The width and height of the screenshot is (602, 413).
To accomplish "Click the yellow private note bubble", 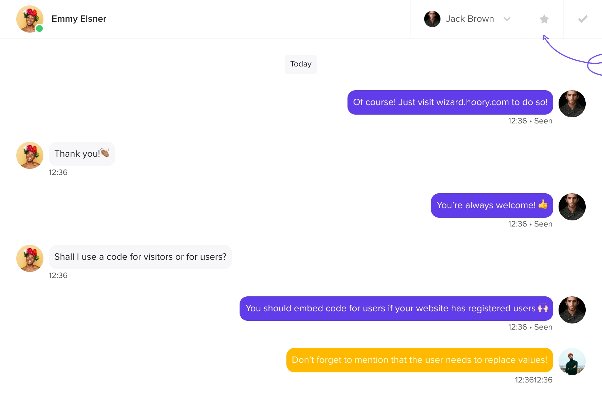I will (x=419, y=360).
